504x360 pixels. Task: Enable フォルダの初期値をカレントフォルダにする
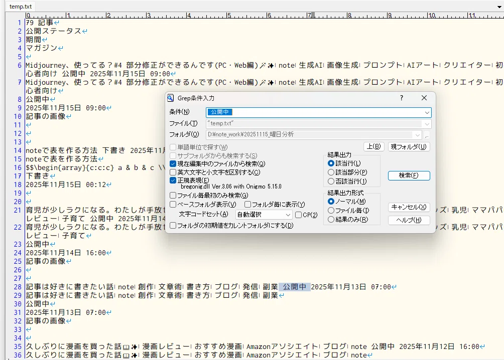click(x=173, y=226)
